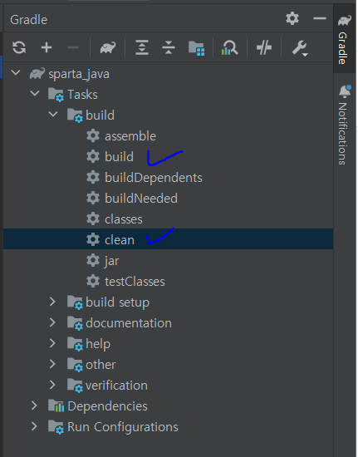Screen dimensions: 358x457
Task: Click the build group folder label
Action: 100,115
